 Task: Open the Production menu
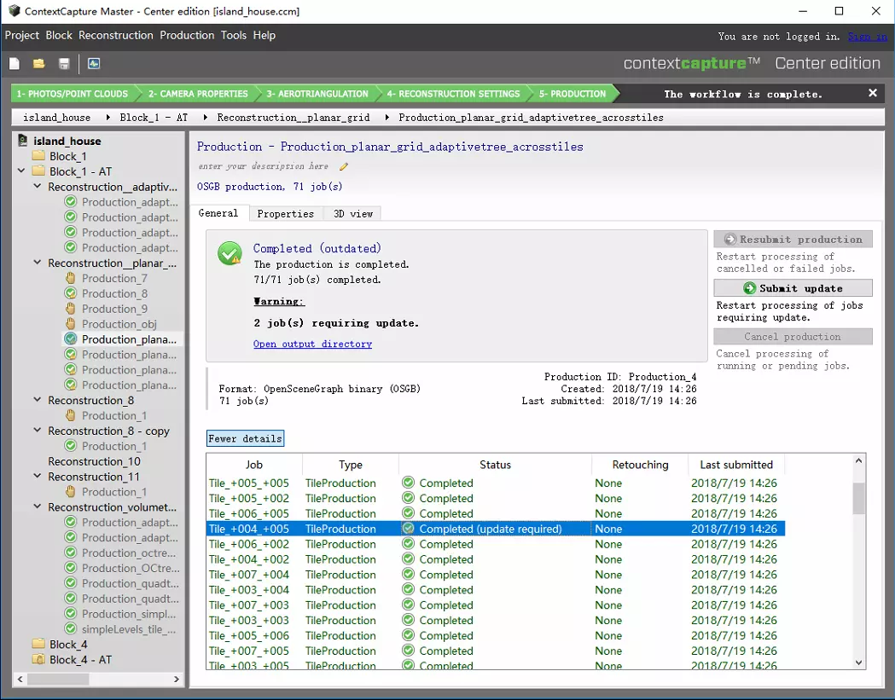(187, 35)
